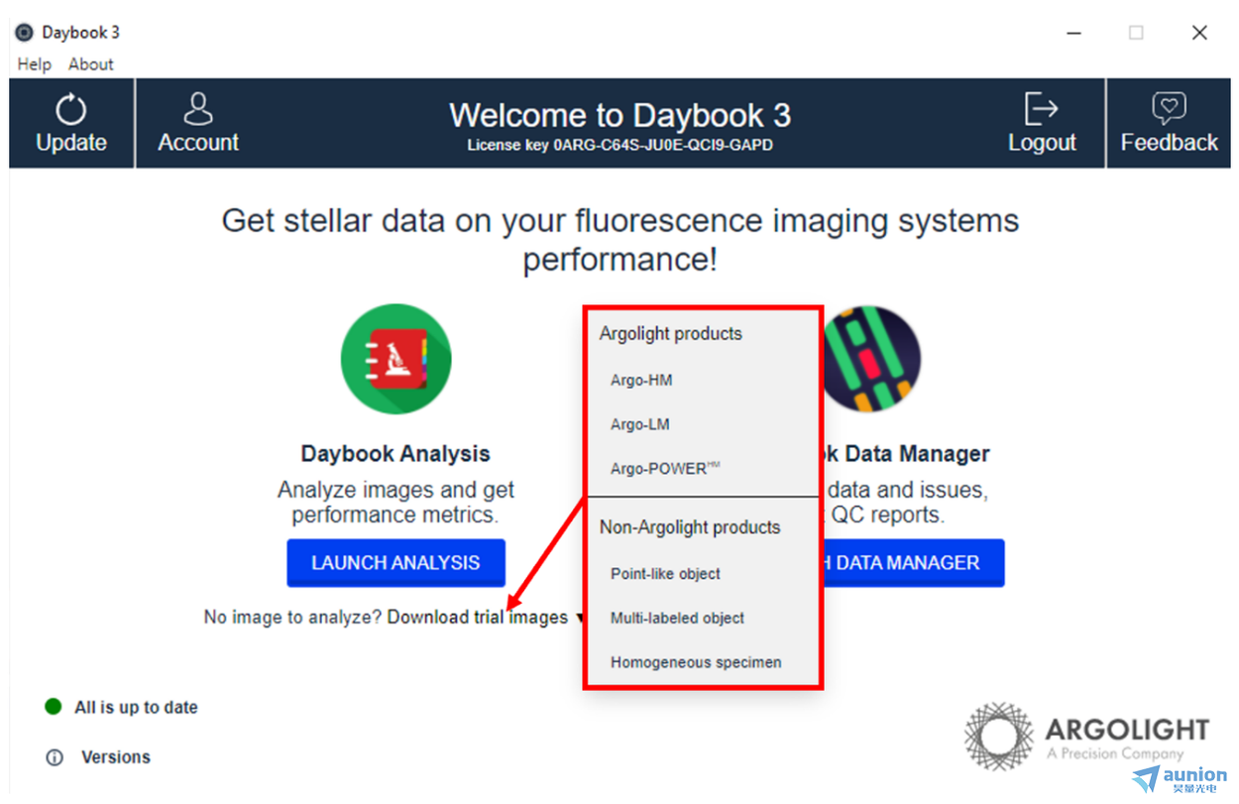Open the Account profile icon

pyautogui.click(x=198, y=109)
